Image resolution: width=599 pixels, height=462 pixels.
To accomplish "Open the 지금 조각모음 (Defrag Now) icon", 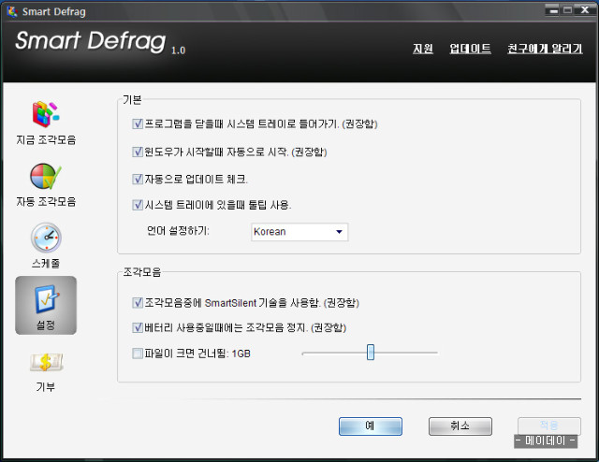I will 46,114.
